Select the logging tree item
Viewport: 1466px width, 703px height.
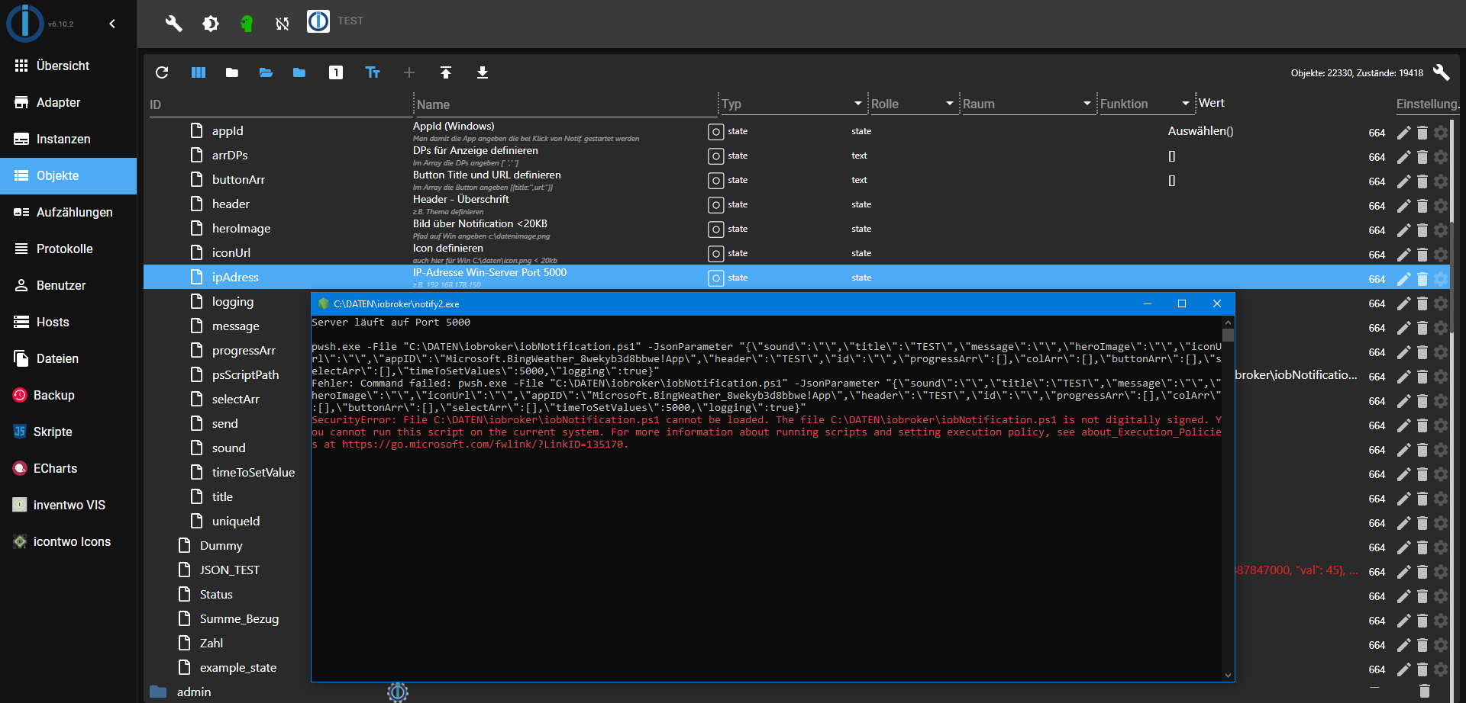[x=233, y=302]
